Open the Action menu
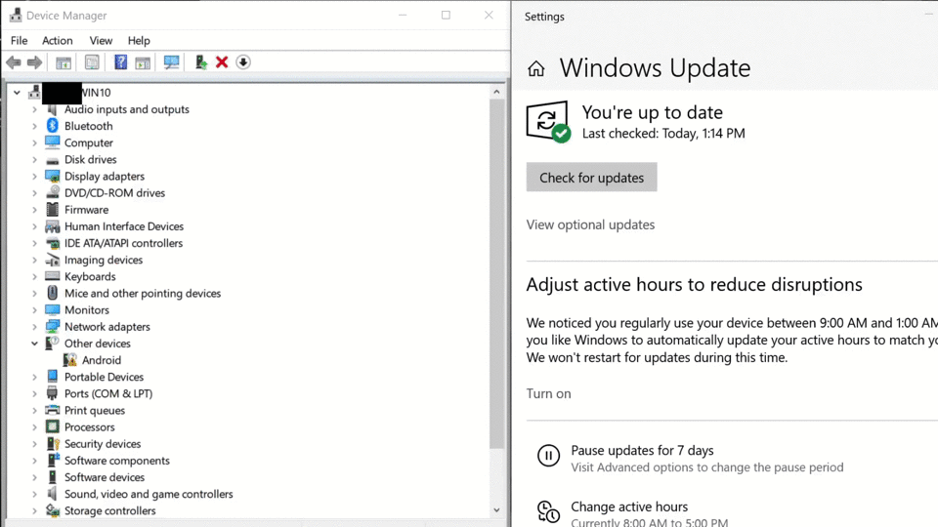The width and height of the screenshot is (938, 527). tap(57, 40)
